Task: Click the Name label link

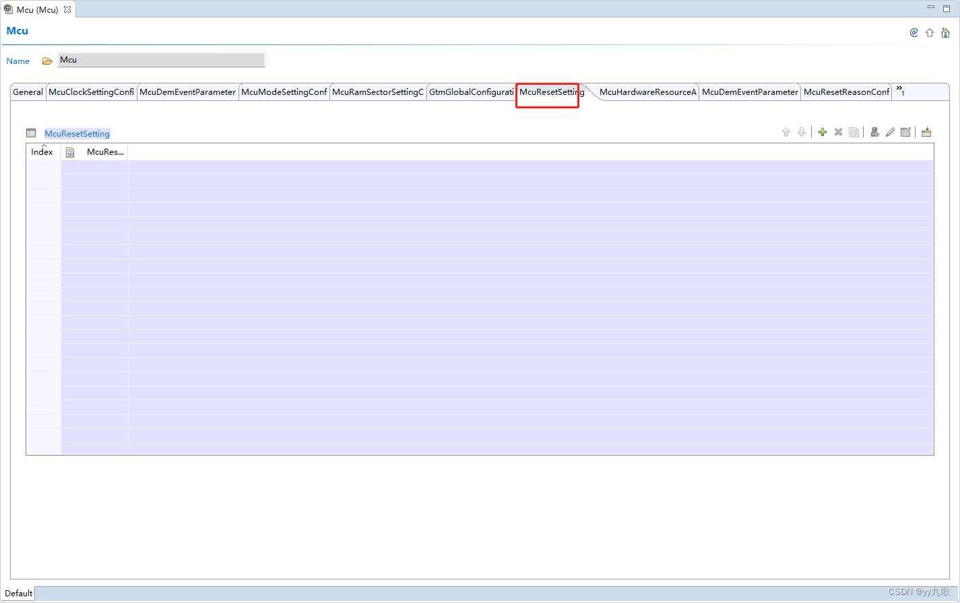Action: 18,61
